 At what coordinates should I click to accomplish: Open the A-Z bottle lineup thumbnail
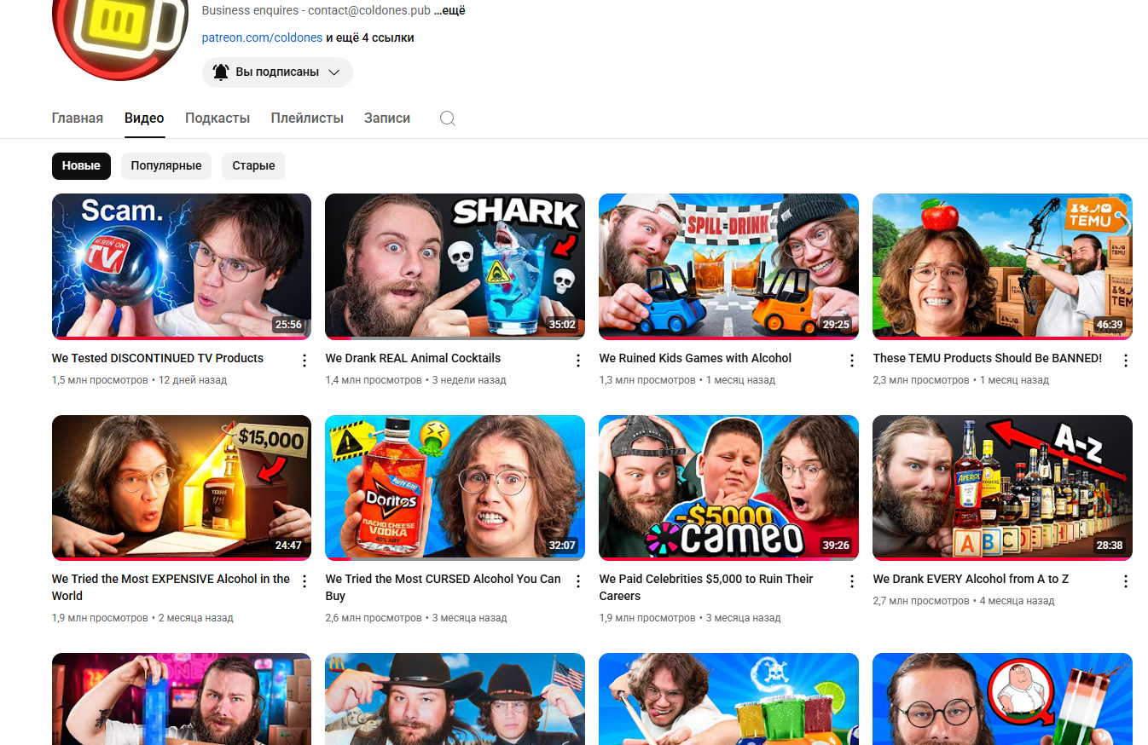click(1003, 488)
